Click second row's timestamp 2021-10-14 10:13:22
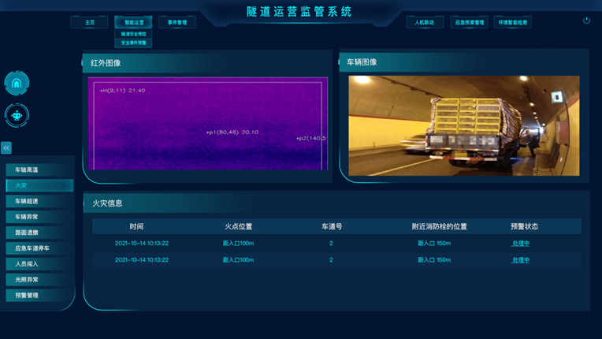This screenshot has height=339, width=602. [142, 260]
